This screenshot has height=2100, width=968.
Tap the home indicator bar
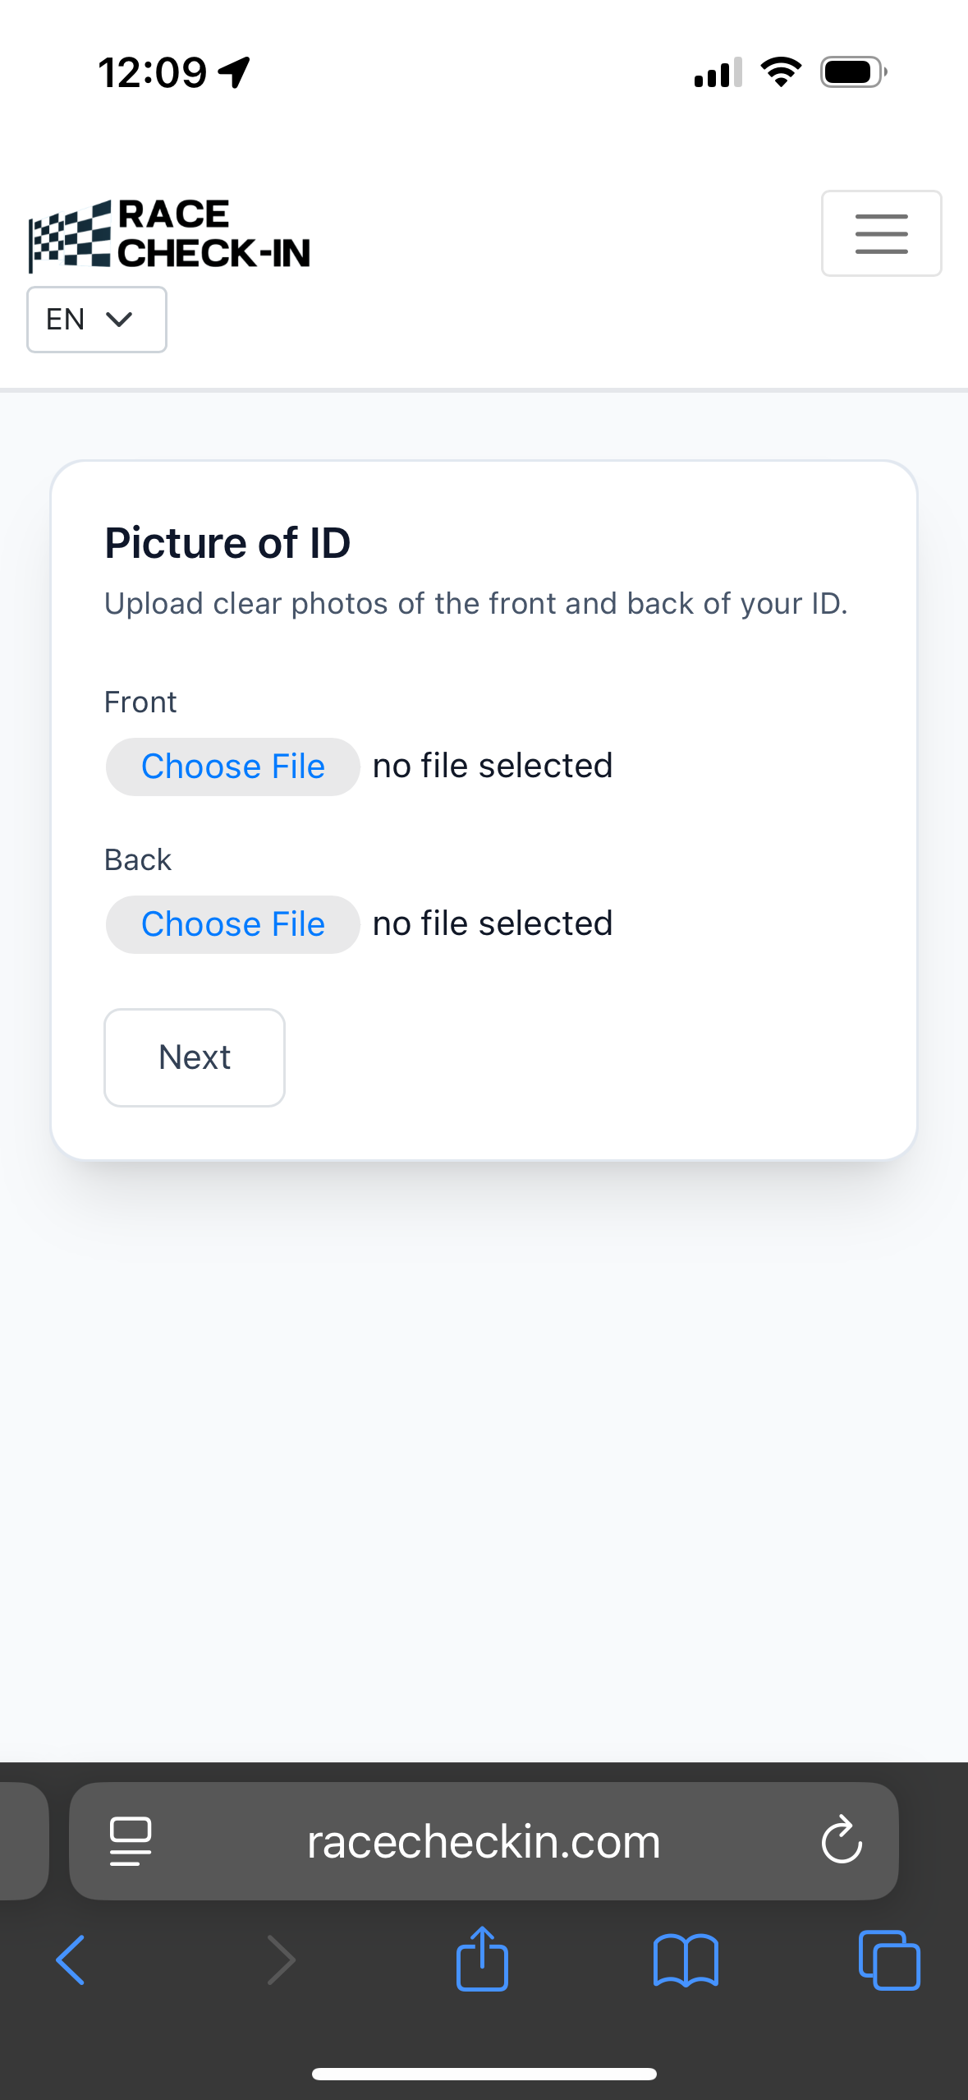click(484, 2074)
